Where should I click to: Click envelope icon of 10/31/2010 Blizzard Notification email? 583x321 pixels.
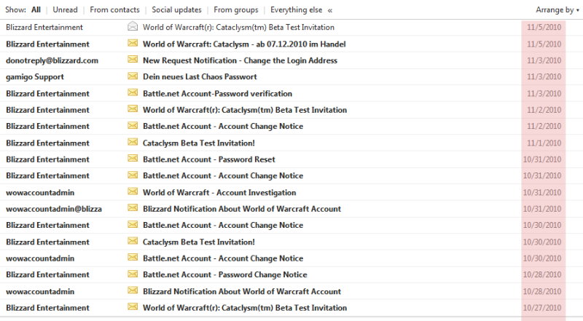[133, 208]
